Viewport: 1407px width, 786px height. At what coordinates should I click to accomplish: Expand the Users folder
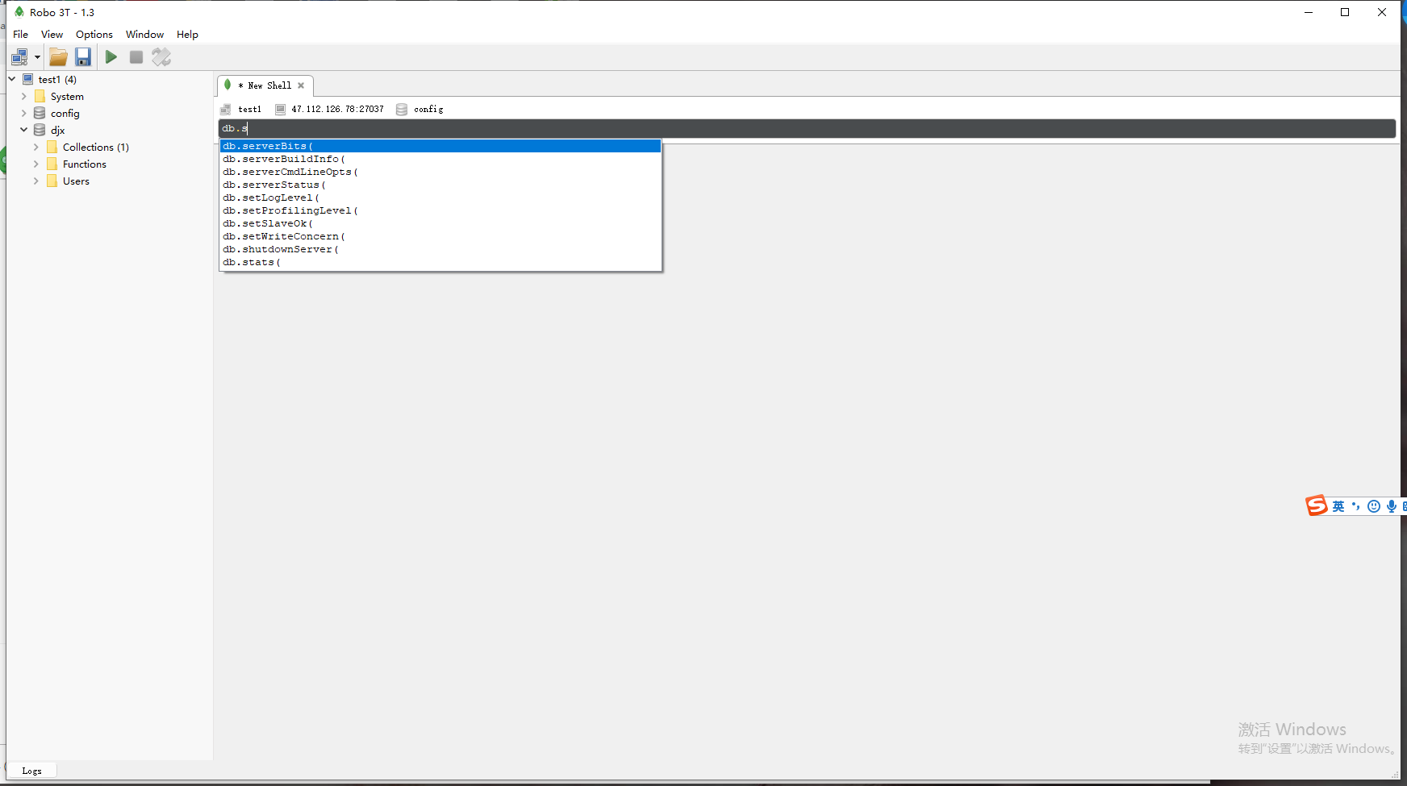[36, 181]
